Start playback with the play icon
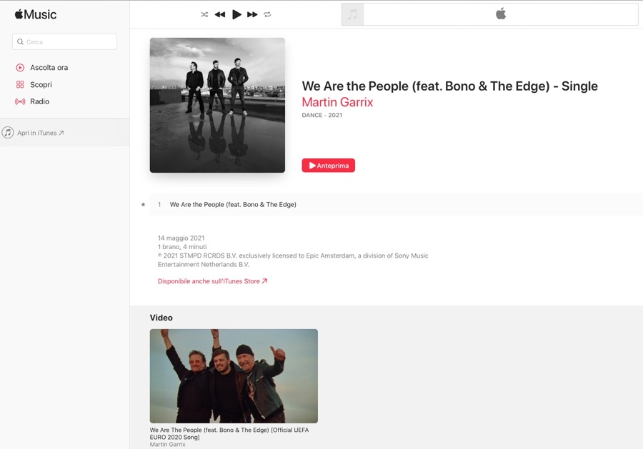This screenshot has width=643, height=449. [x=236, y=14]
